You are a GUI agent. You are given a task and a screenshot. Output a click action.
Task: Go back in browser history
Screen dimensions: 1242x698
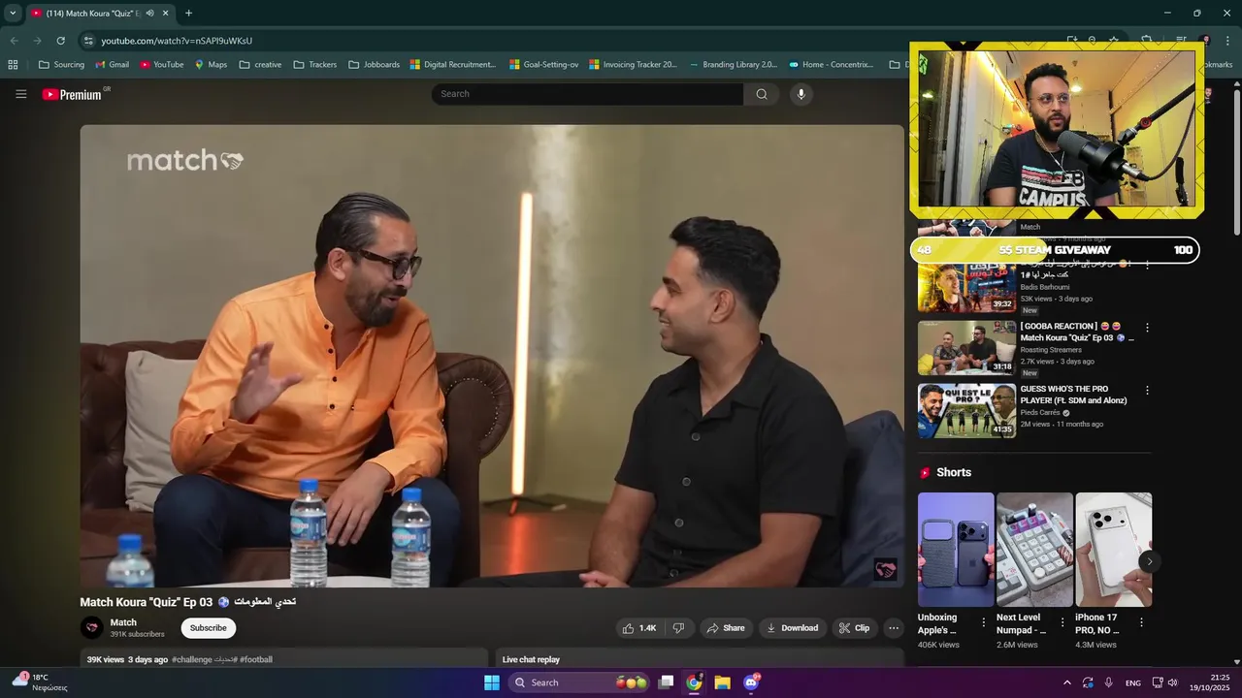14,41
